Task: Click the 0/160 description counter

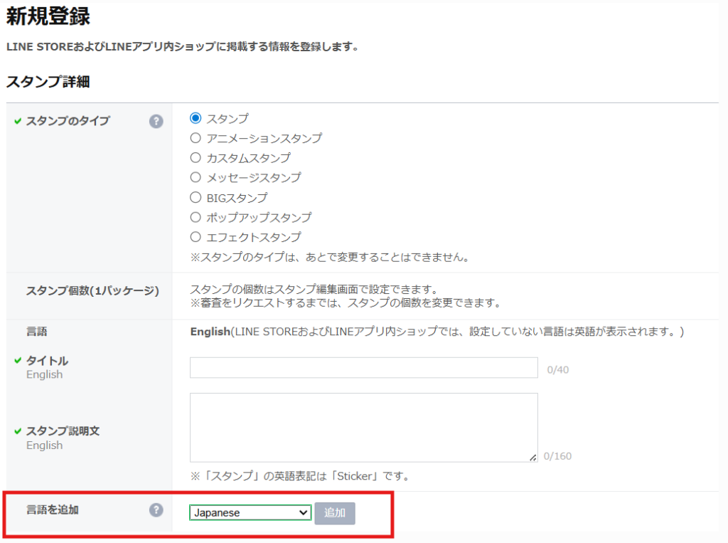Action: click(x=557, y=456)
